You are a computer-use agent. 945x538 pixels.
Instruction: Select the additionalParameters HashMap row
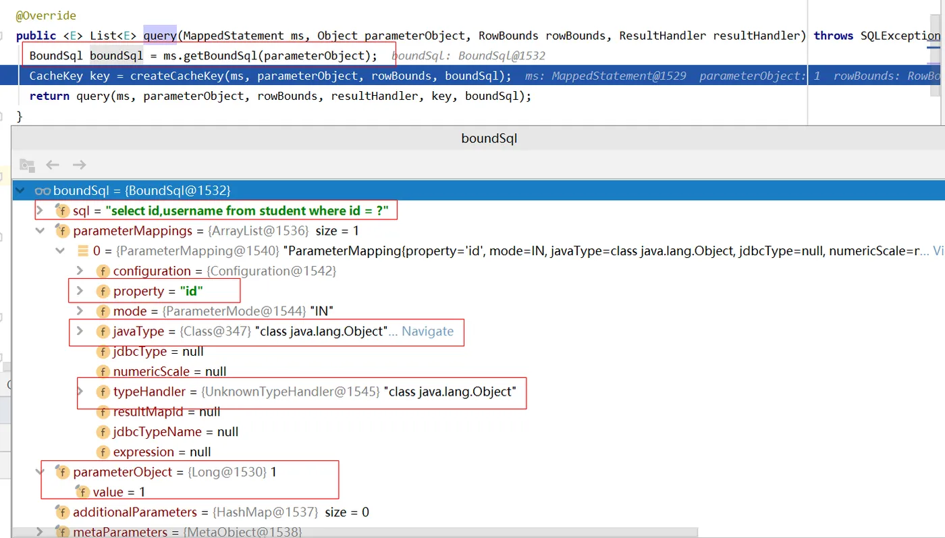(x=477, y=512)
